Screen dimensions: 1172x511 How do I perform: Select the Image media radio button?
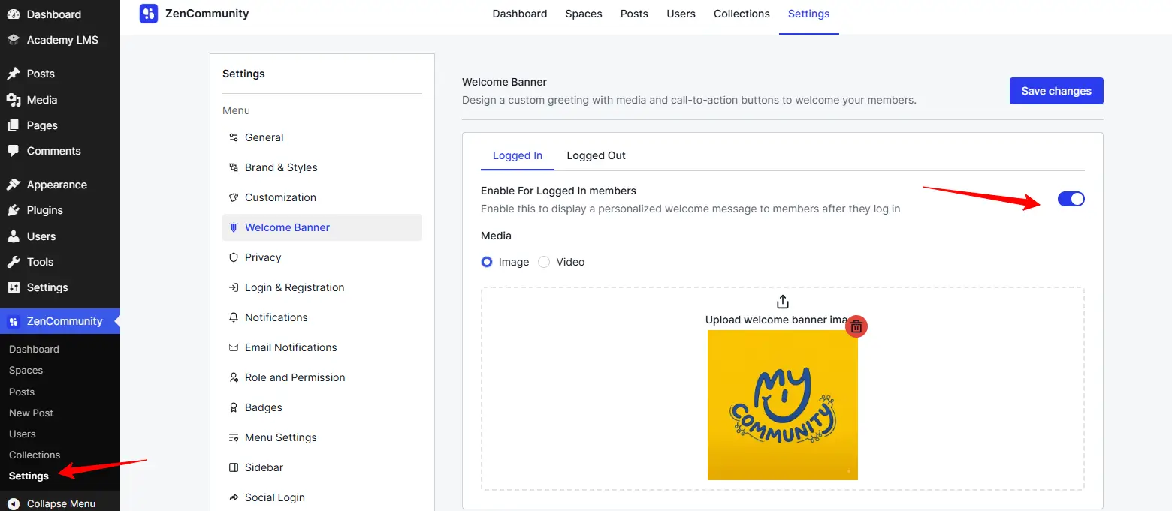(x=487, y=262)
